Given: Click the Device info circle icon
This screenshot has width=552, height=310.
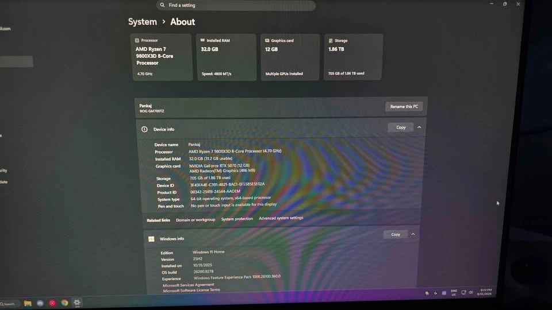Looking at the screenshot, I should click(144, 129).
